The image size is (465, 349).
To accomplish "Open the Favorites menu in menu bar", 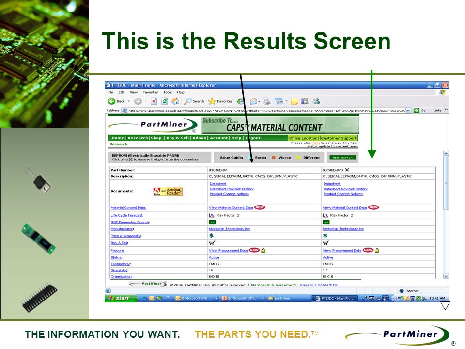I will tap(150, 92).
